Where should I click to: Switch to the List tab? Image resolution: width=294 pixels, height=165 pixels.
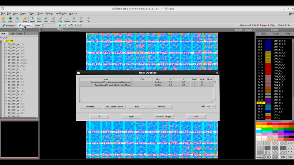pyautogui.click(x=12, y=34)
